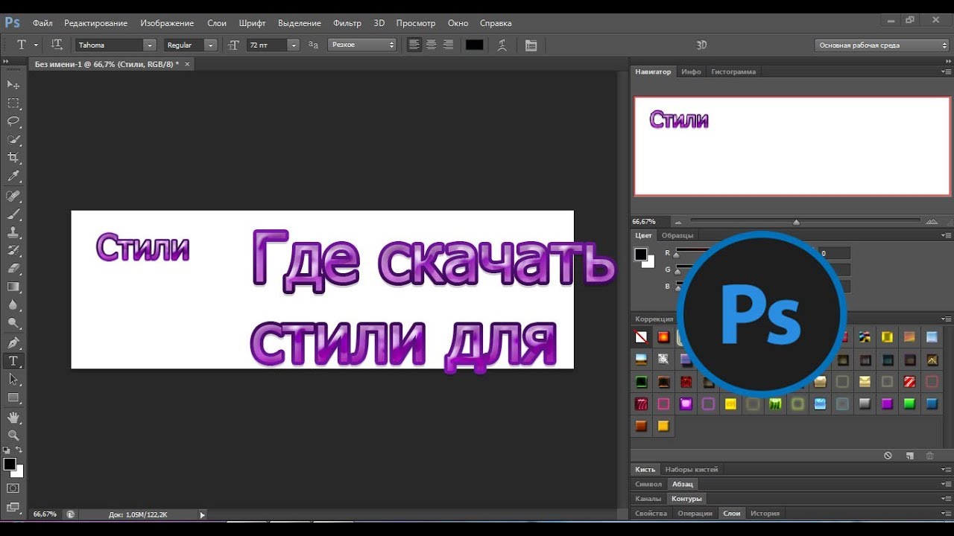Click Navigator zoom out button
Screen dimensions: 954x536
pos(677,221)
